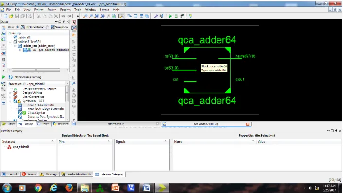Open Firefox from the taskbar
Image resolution: width=343 pixels, height=193 pixels.
point(69,188)
